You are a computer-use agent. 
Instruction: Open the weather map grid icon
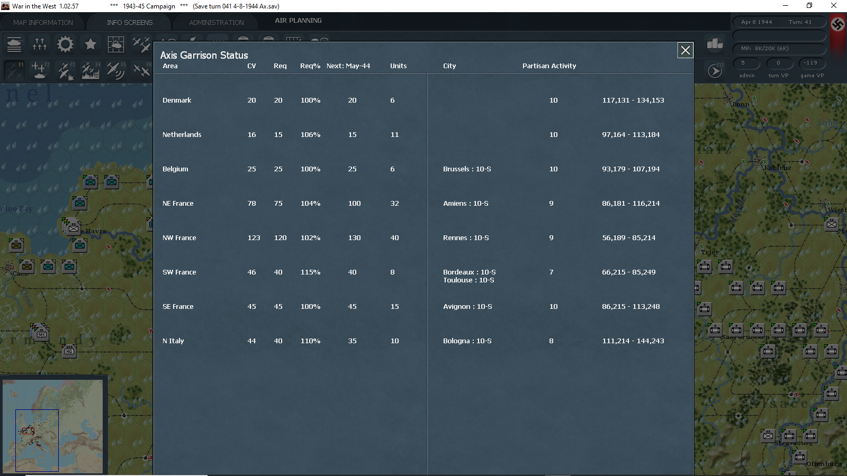(115, 44)
